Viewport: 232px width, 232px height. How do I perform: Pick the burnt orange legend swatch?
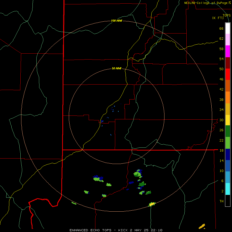[x=228, y=86]
